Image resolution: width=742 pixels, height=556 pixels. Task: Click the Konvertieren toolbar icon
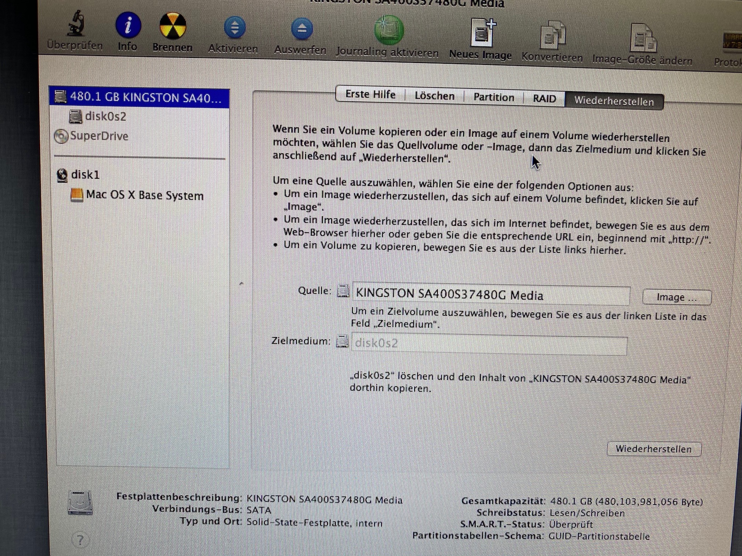pos(553,35)
